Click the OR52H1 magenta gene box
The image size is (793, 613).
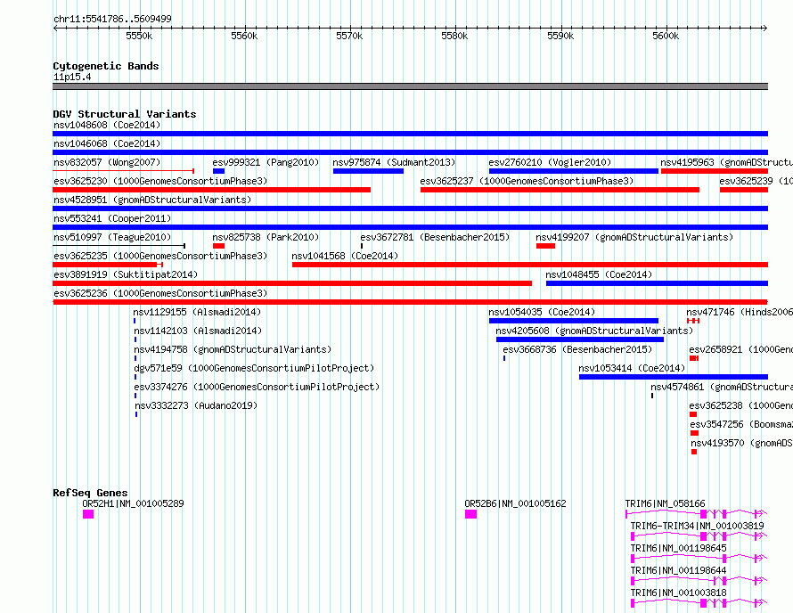coord(88,514)
